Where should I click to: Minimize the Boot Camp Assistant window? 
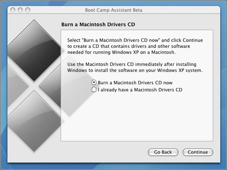point(20,10)
